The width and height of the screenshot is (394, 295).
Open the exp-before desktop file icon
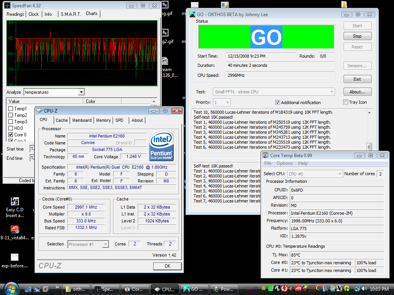[x=15, y=258]
